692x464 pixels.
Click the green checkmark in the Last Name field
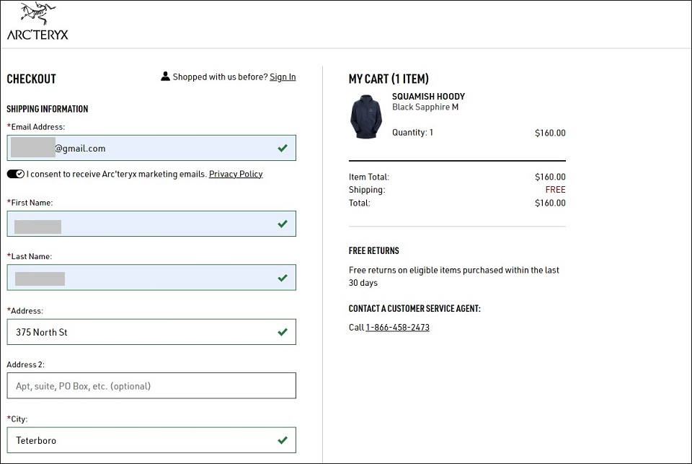283,278
